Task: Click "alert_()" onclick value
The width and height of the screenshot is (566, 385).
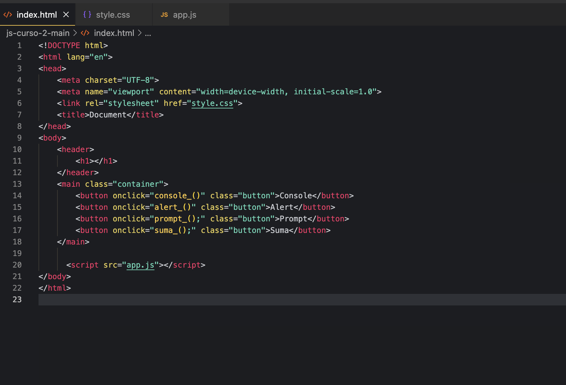Action: [173, 207]
